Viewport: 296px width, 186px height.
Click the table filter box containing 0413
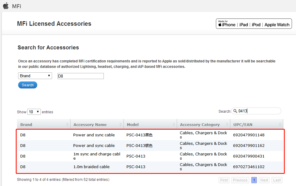257,111
